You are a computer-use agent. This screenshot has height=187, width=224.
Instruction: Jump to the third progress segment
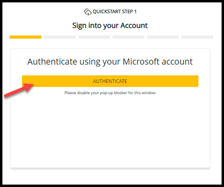coord(94,37)
